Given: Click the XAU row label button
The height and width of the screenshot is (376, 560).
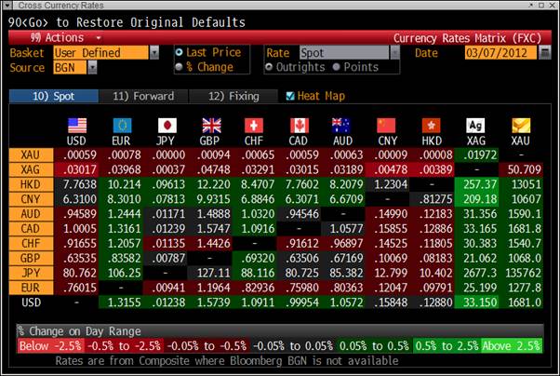Looking at the screenshot, I should (32, 154).
